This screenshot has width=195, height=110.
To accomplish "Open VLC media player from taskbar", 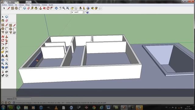I will coord(56,108).
